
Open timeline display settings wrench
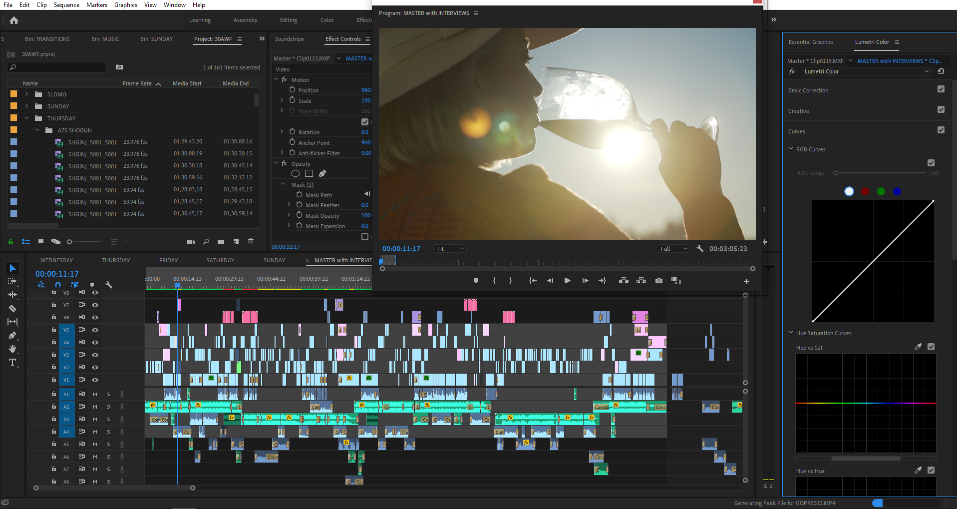click(109, 285)
